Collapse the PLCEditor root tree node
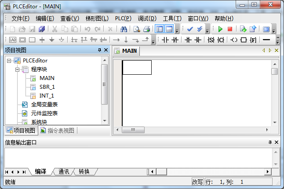The image size is (284, 189). point(9,61)
